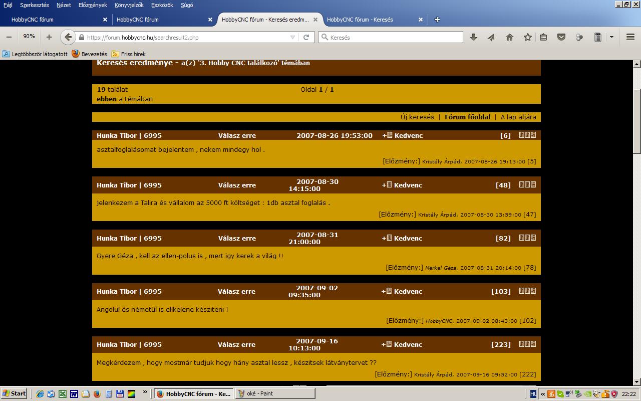This screenshot has width=641, height=401.
Task: Expand the URL bar history dropdown
Action: [x=293, y=37]
